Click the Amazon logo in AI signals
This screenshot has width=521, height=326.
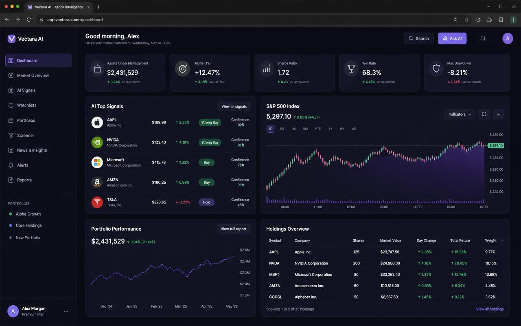coord(97,182)
